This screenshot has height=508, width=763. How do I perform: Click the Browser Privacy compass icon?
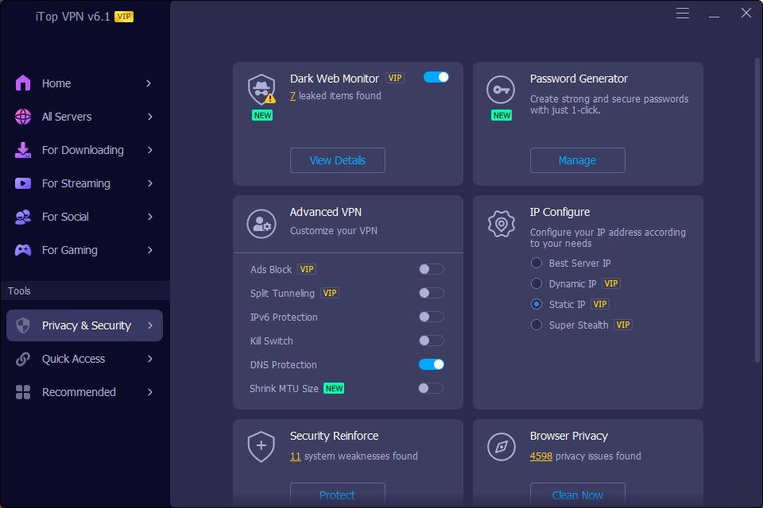[502, 446]
